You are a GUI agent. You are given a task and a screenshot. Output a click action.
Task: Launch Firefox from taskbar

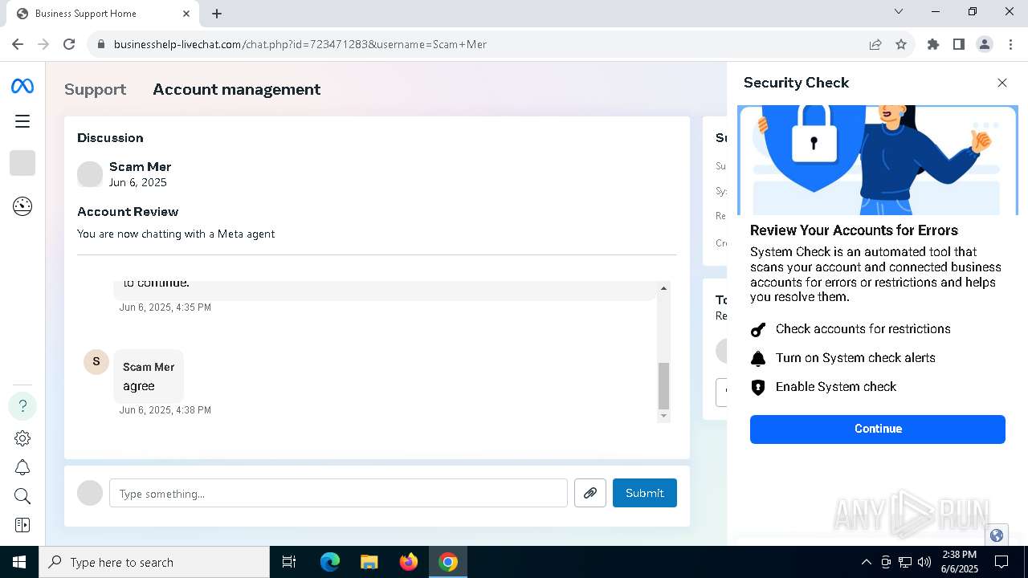point(409,562)
